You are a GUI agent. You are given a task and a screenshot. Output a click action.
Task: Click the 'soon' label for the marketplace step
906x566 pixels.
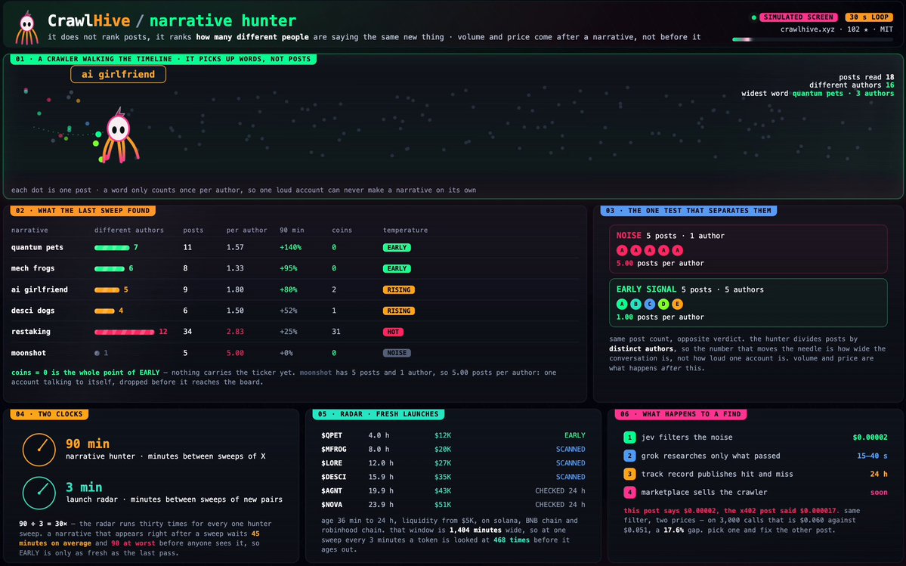[879, 493]
